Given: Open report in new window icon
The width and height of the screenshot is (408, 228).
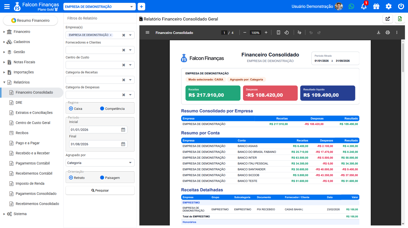Looking at the screenshot, I should click(x=388, y=19).
